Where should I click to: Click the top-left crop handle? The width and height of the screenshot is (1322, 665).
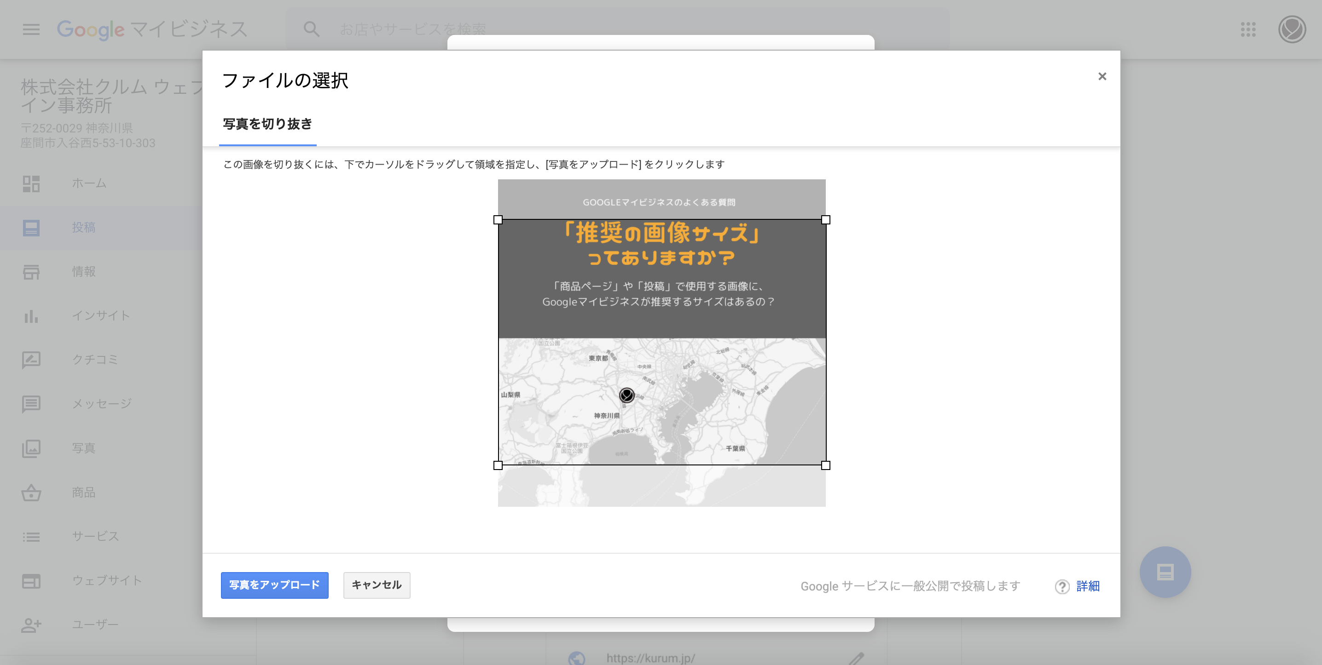498,220
